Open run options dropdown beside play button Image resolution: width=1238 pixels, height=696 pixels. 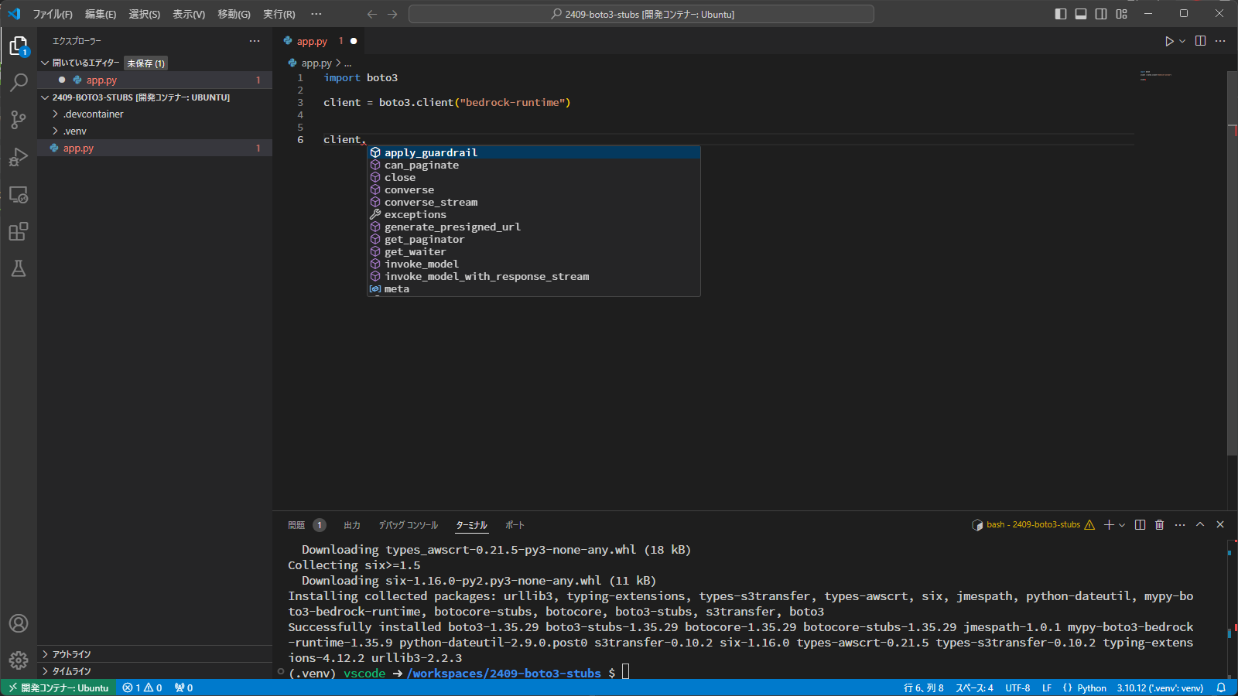(1182, 41)
